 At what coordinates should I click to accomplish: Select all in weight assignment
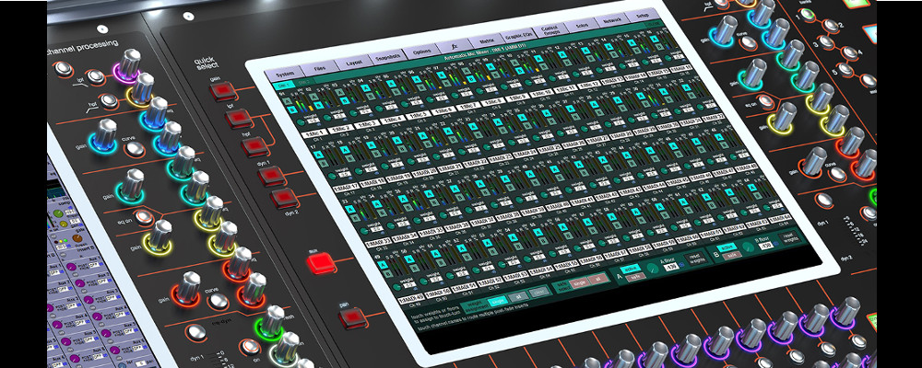point(518,297)
